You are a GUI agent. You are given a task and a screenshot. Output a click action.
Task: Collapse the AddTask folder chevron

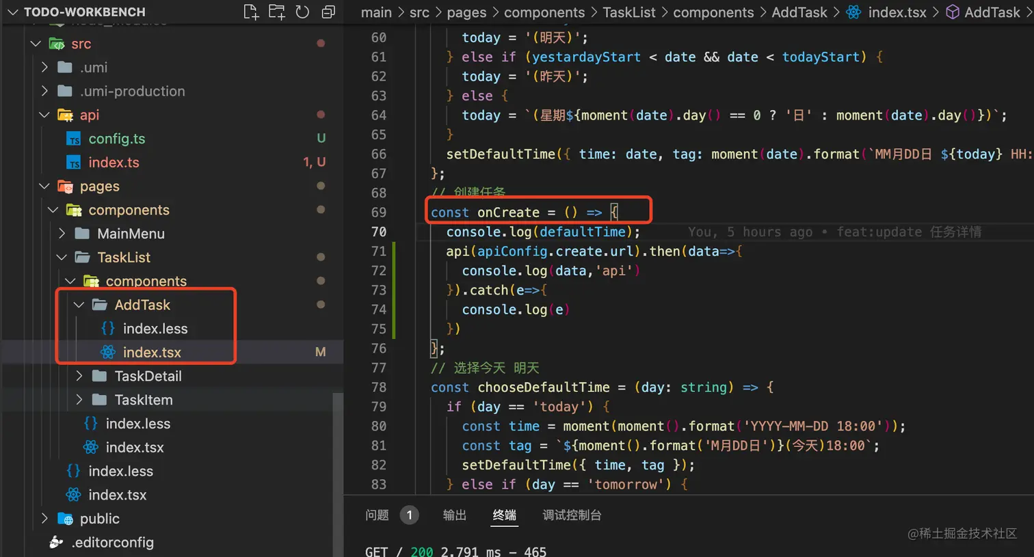[79, 305]
